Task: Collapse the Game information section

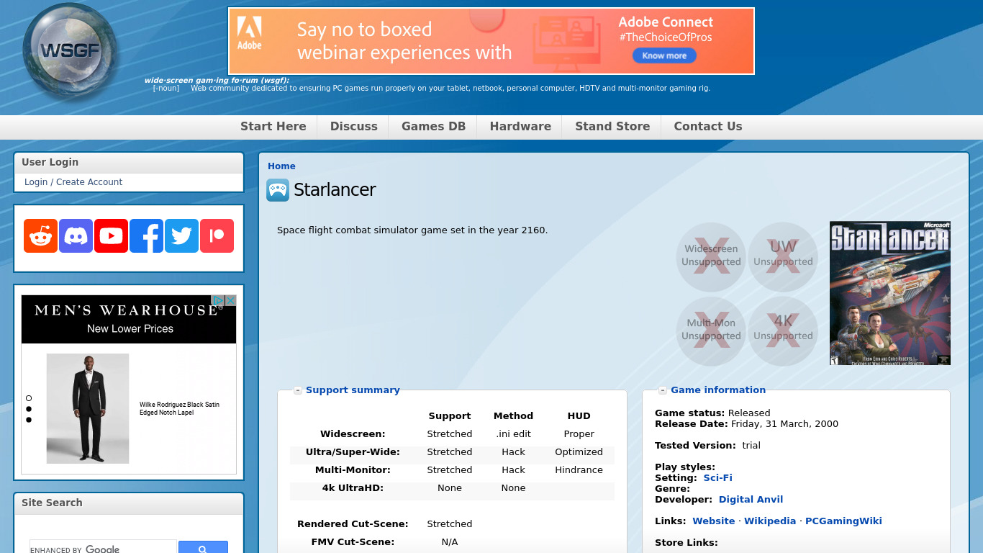Action: pos(662,390)
